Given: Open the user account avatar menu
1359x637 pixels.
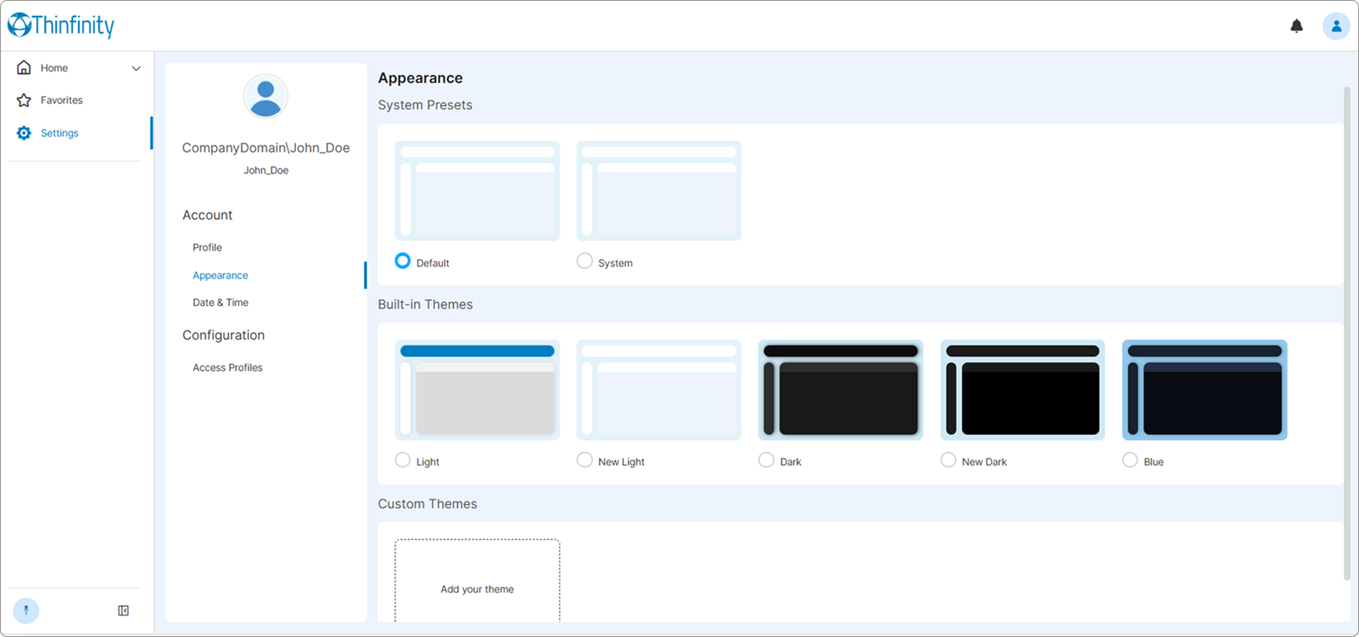Looking at the screenshot, I should (x=1335, y=26).
